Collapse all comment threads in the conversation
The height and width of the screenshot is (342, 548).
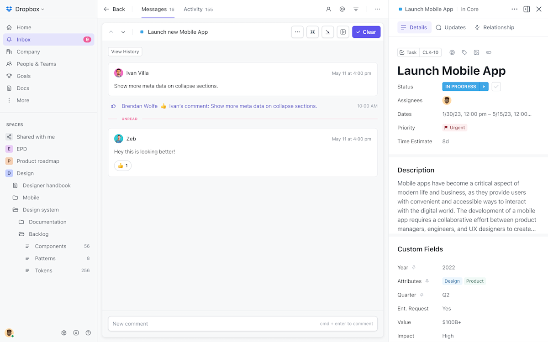point(312,32)
